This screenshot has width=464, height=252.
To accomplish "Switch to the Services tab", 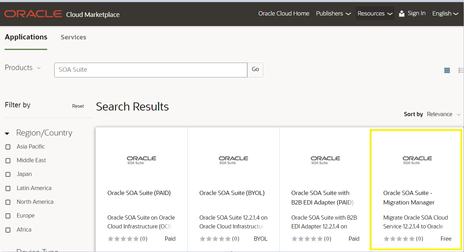I will (73, 37).
